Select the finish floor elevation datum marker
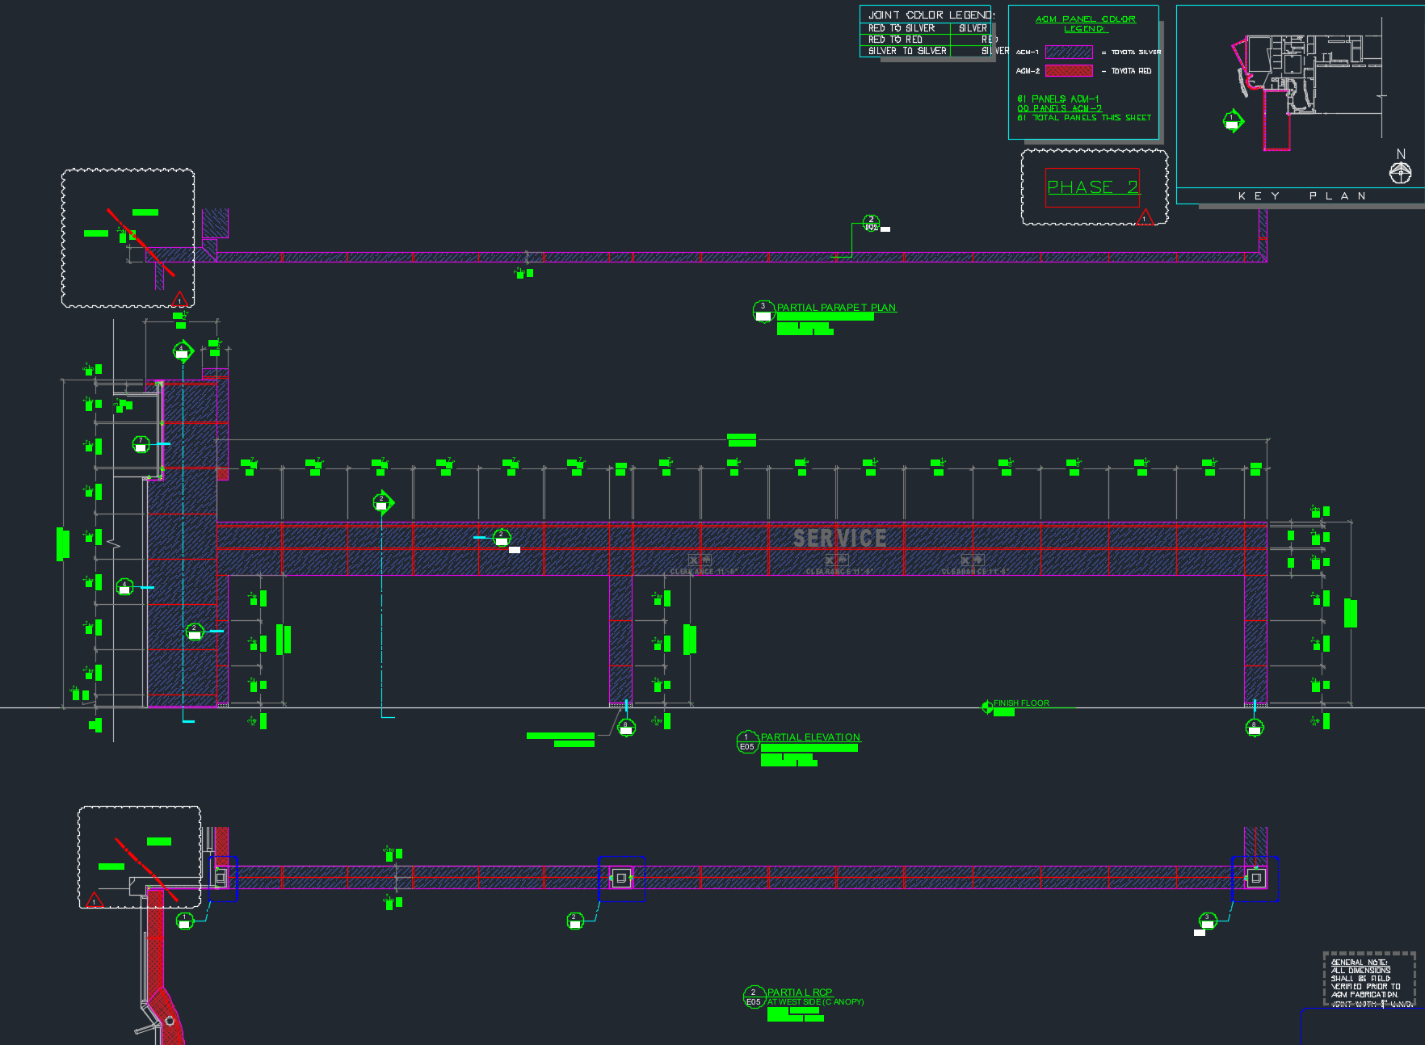Image resolution: width=1425 pixels, height=1045 pixels. 987,707
